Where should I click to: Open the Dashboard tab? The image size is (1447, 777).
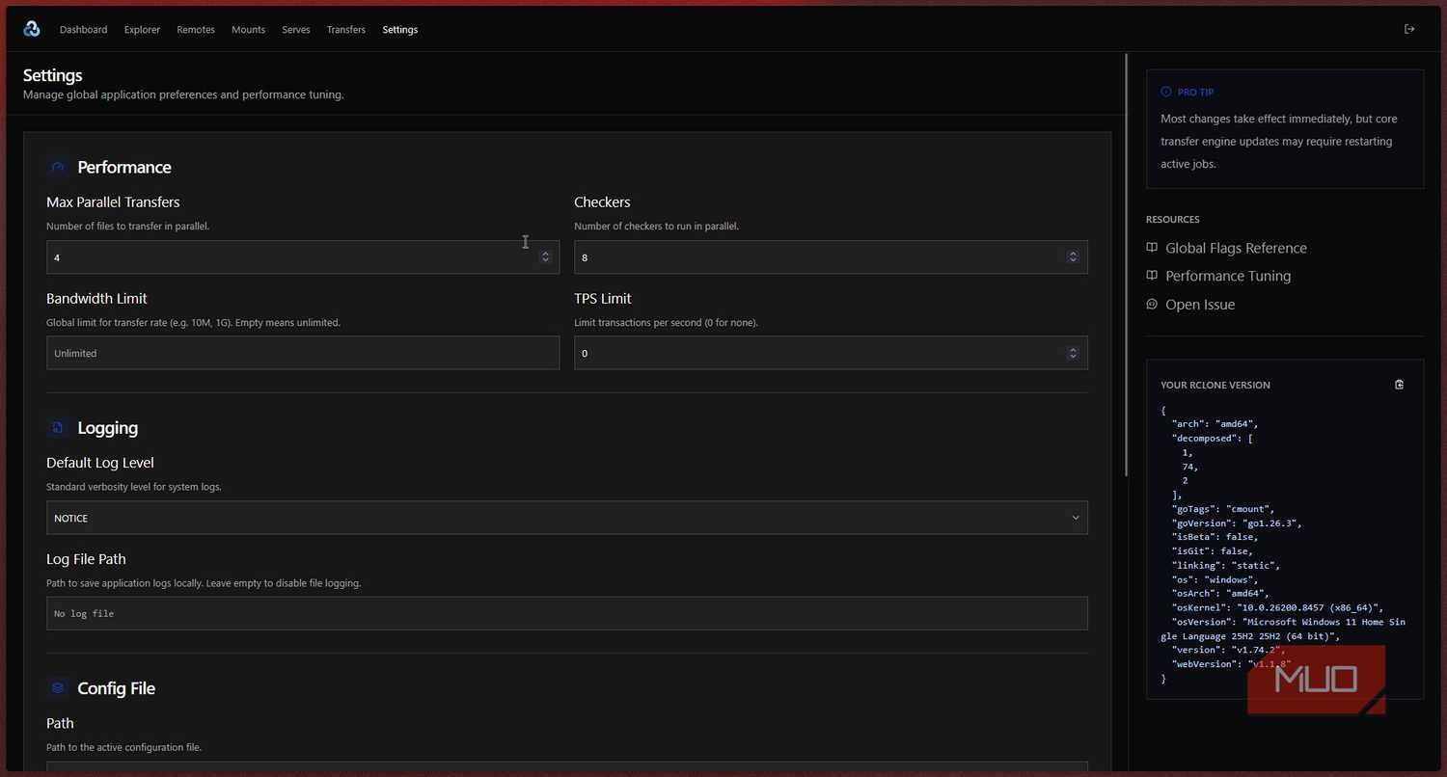coord(84,30)
